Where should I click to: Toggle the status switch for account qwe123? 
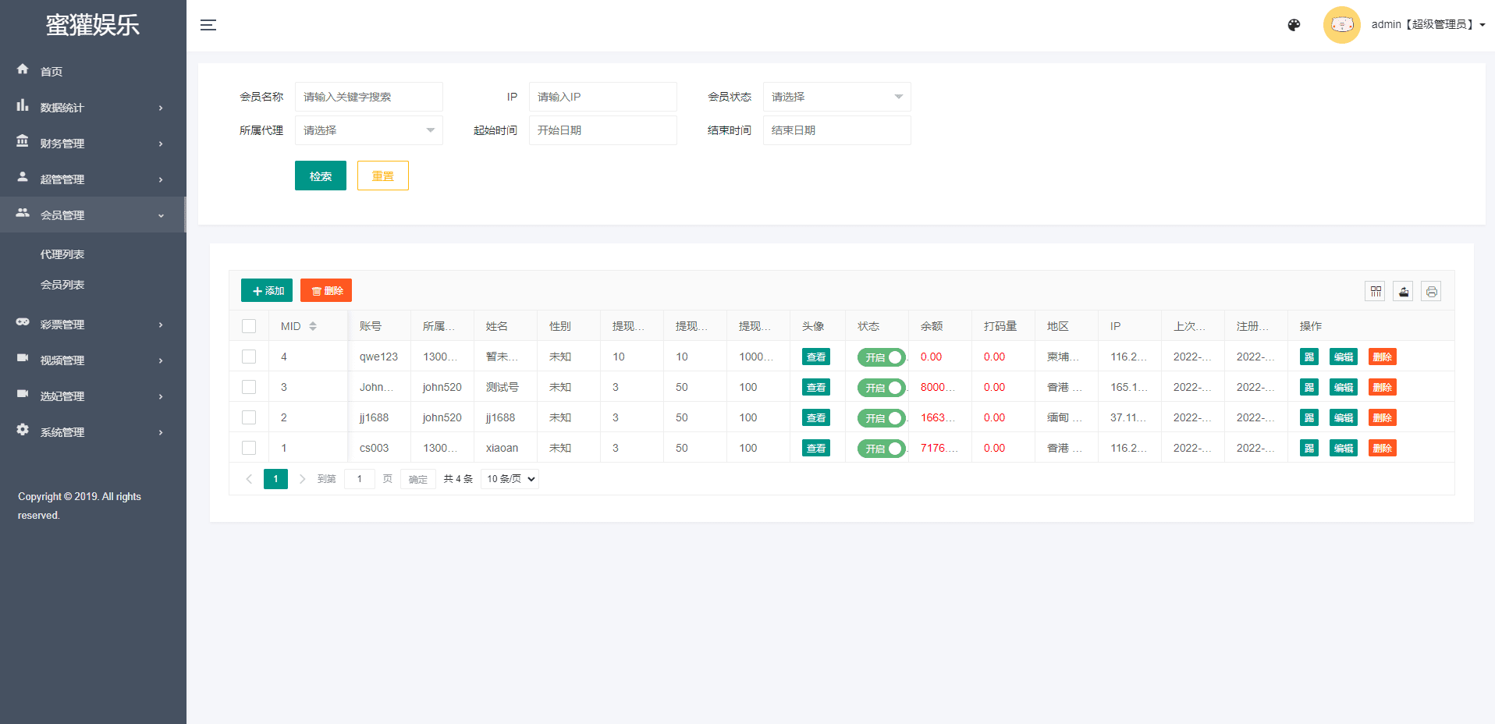[881, 357]
